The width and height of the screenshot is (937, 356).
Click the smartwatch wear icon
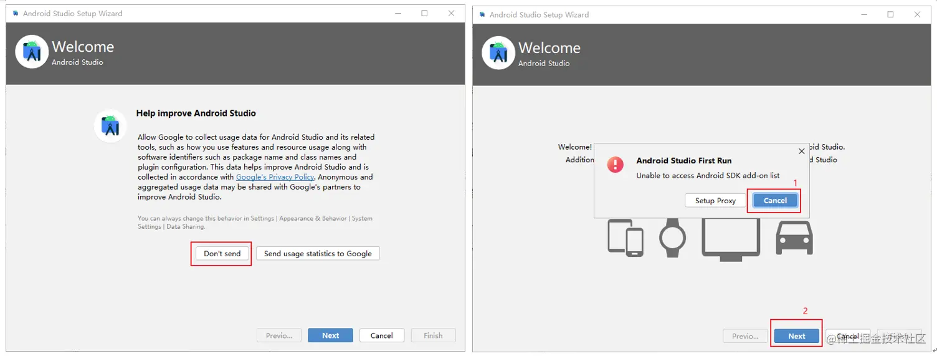click(x=672, y=238)
